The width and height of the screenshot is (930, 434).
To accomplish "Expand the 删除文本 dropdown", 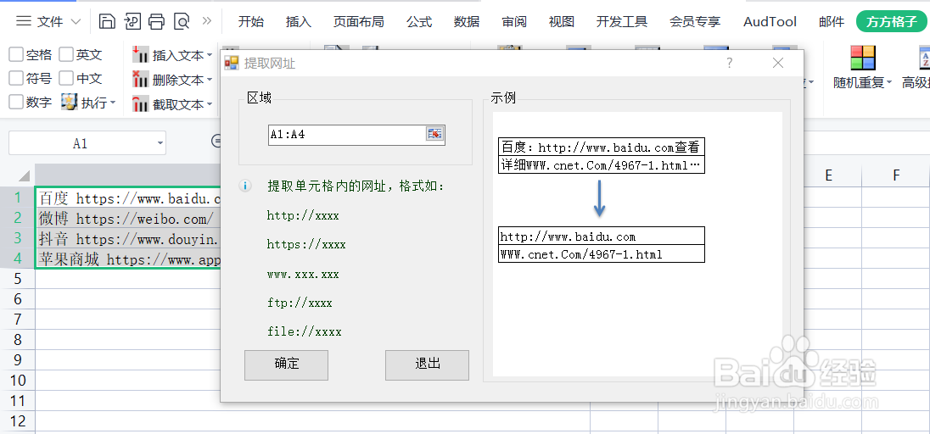I will (210, 80).
